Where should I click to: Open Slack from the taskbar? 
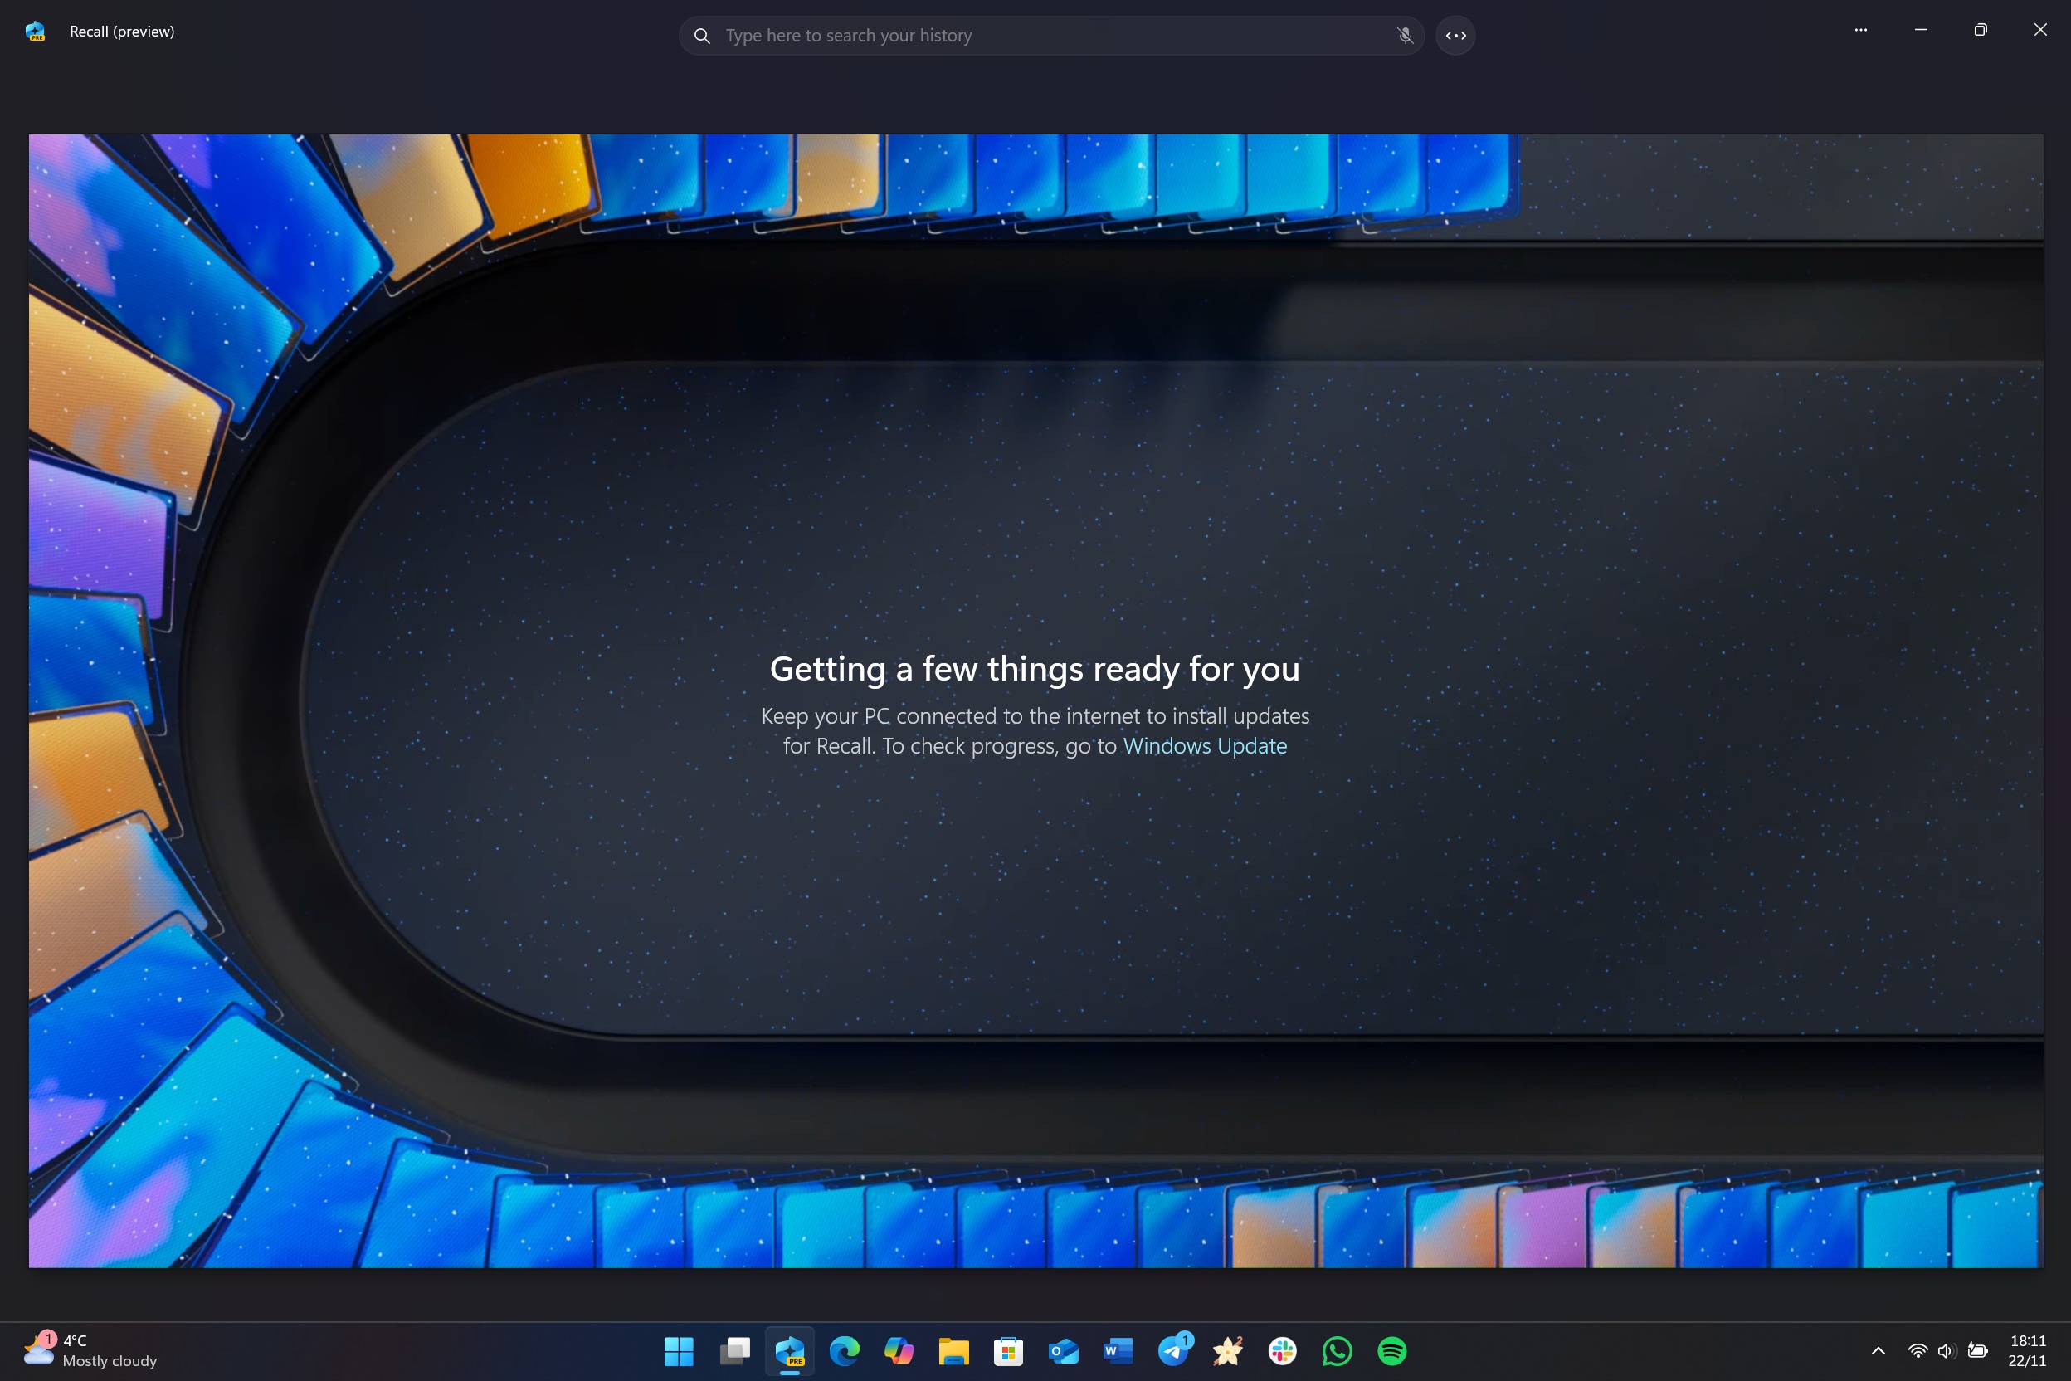tap(1282, 1351)
